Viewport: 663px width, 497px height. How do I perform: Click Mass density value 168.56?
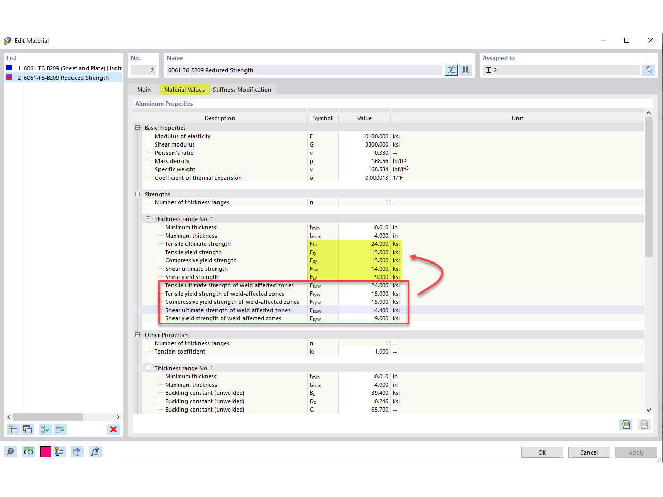[x=365, y=161]
